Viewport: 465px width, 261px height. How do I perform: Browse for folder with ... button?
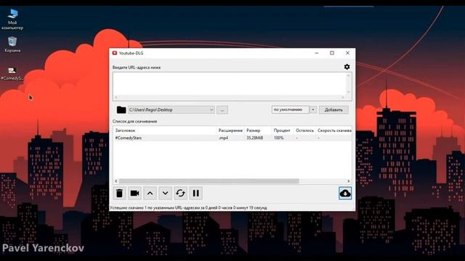pos(222,110)
